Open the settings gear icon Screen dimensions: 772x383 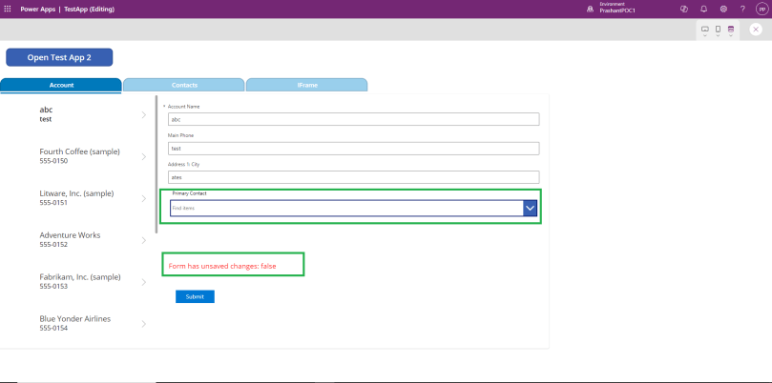click(x=723, y=8)
